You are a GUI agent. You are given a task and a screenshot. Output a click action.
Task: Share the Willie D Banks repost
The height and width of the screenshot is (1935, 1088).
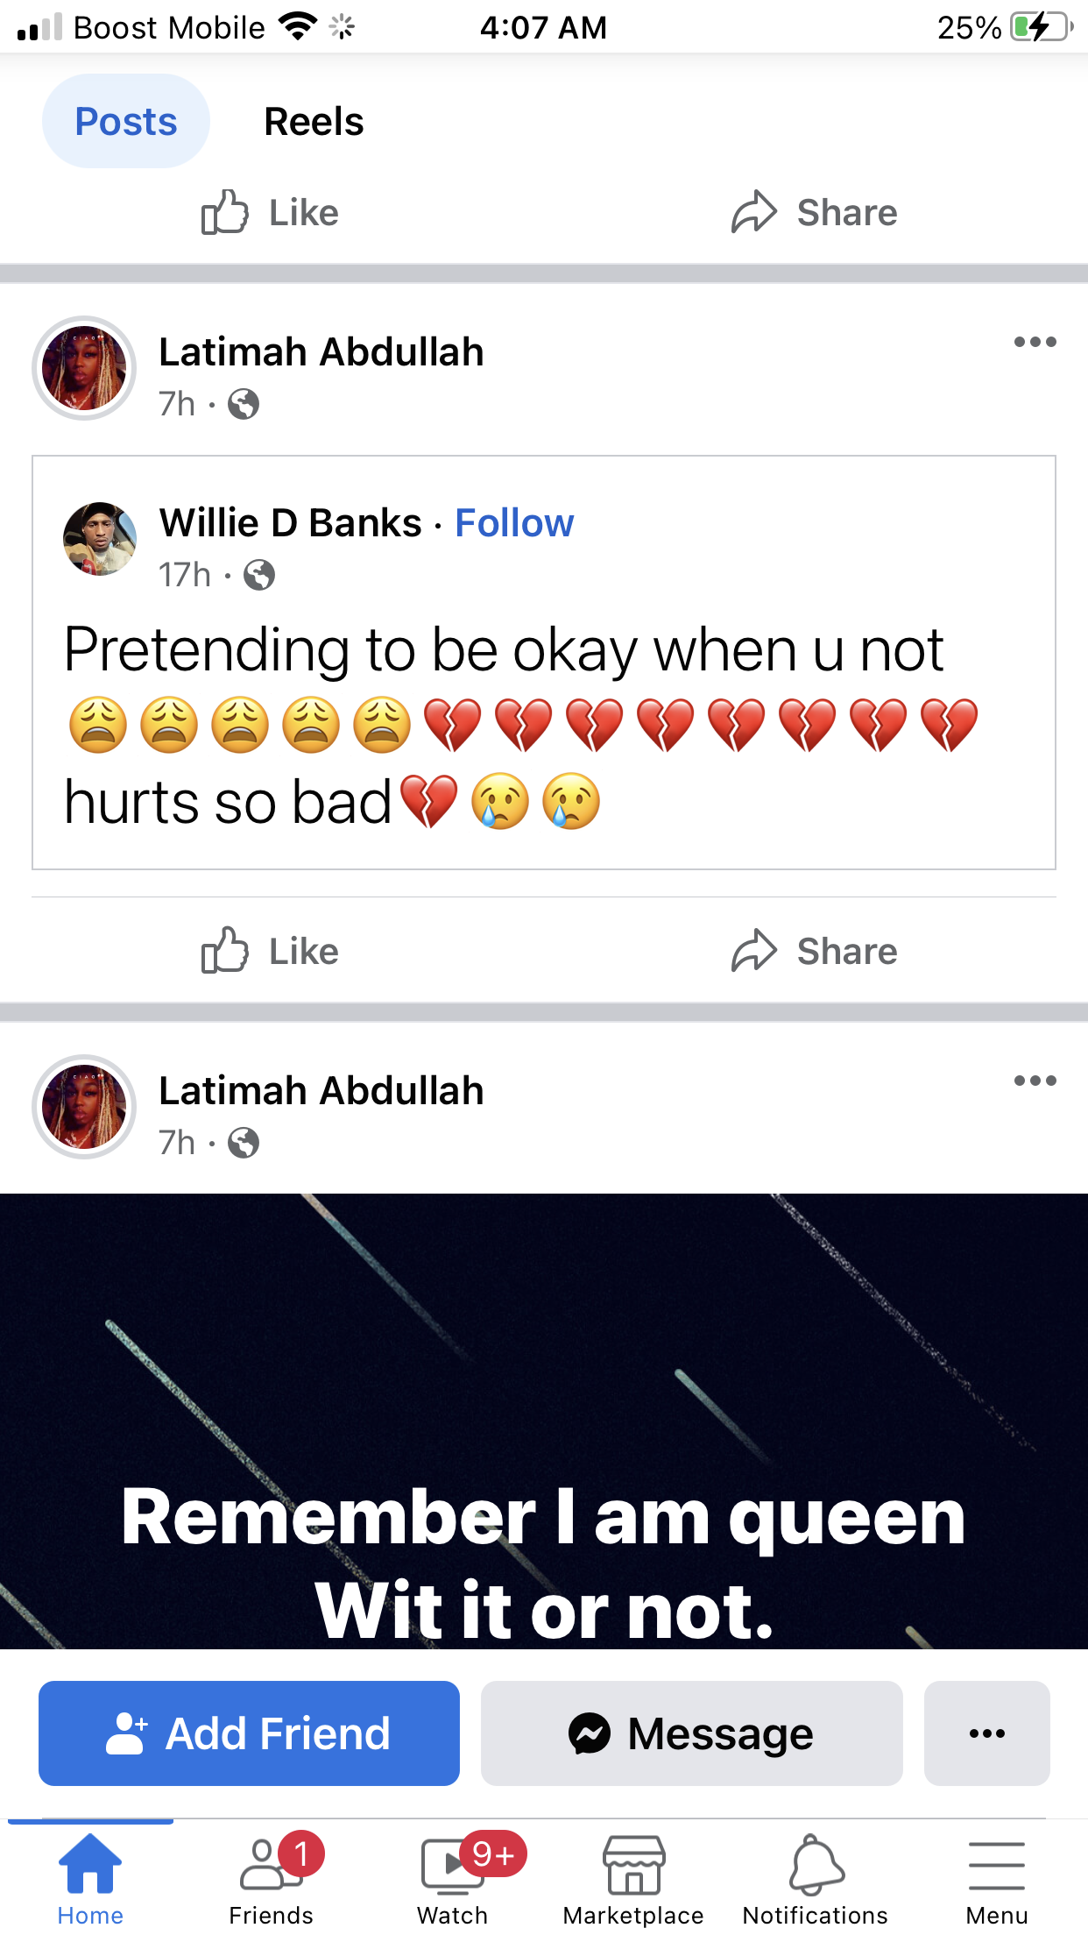click(815, 951)
